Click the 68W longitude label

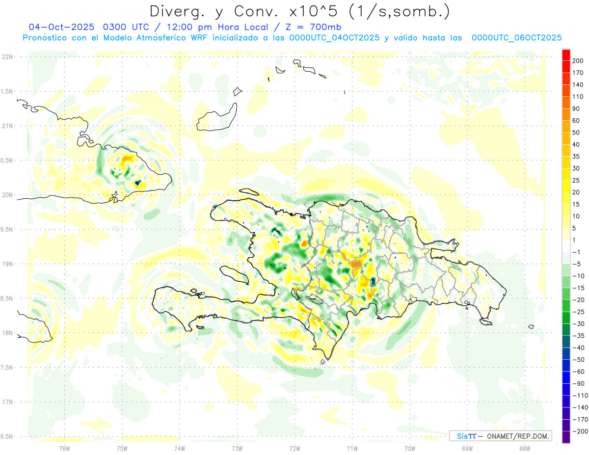pyautogui.click(x=525, y=448)
